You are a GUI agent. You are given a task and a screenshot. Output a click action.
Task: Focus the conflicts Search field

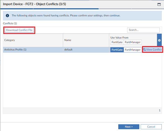pos(143,30)
